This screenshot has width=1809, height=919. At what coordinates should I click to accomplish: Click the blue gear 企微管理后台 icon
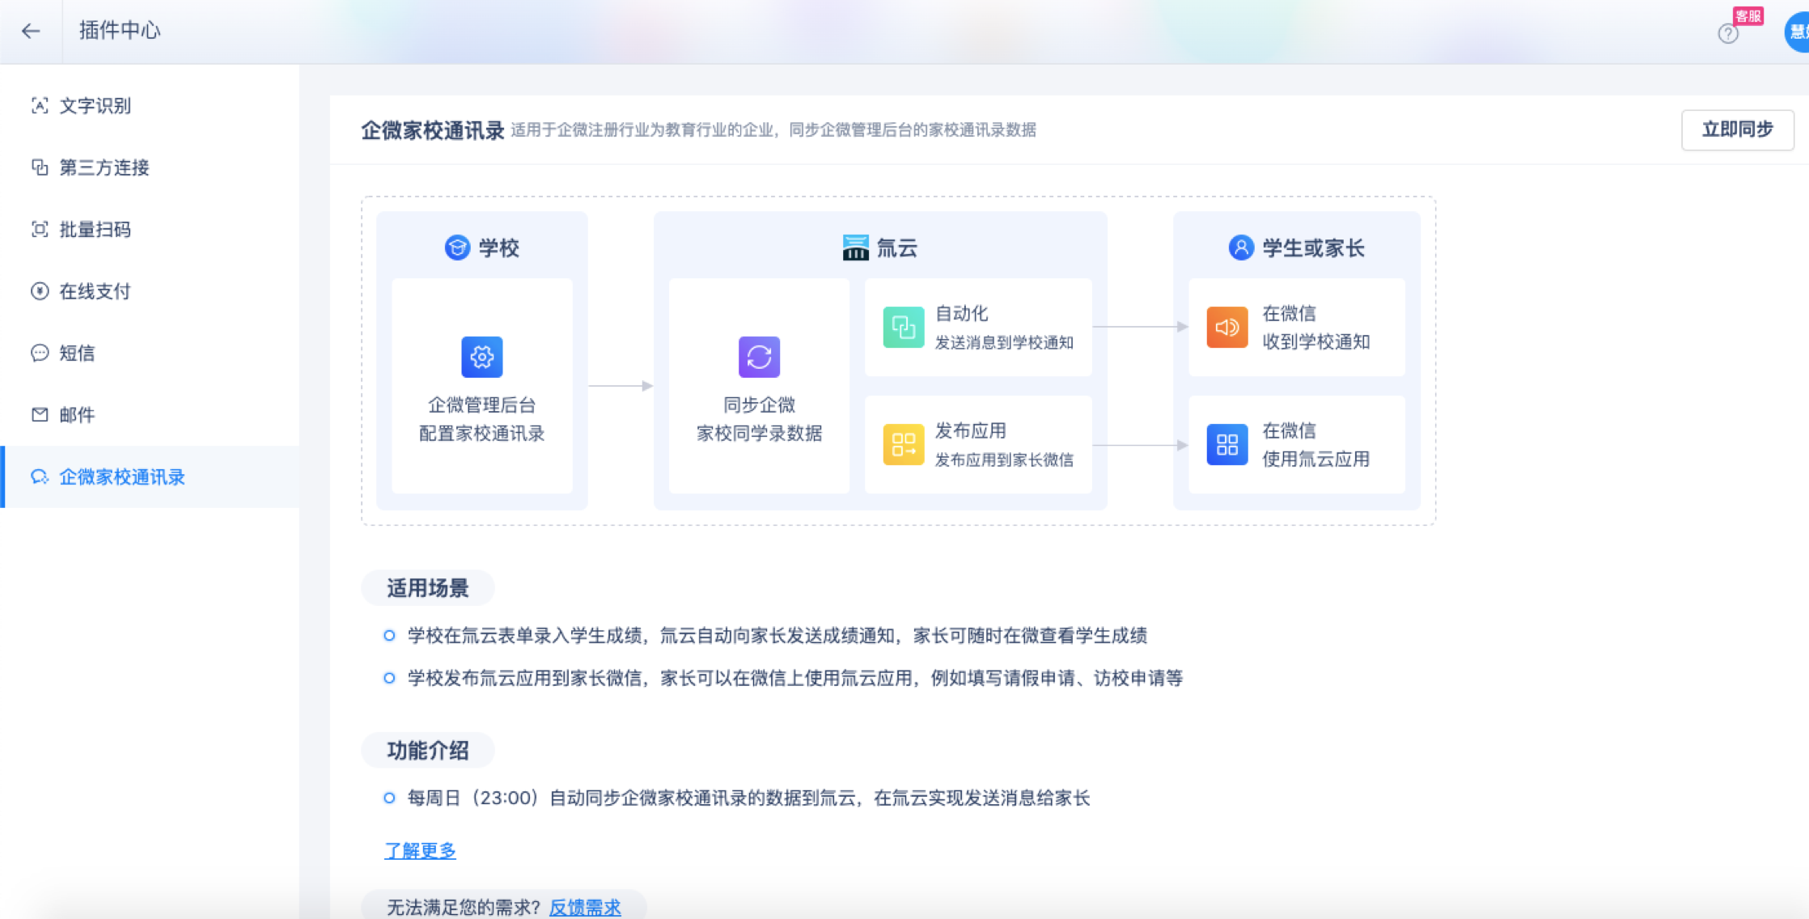tap(482, 357)
